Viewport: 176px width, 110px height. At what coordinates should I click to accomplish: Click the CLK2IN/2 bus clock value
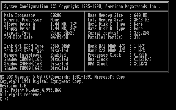(143, 59)
